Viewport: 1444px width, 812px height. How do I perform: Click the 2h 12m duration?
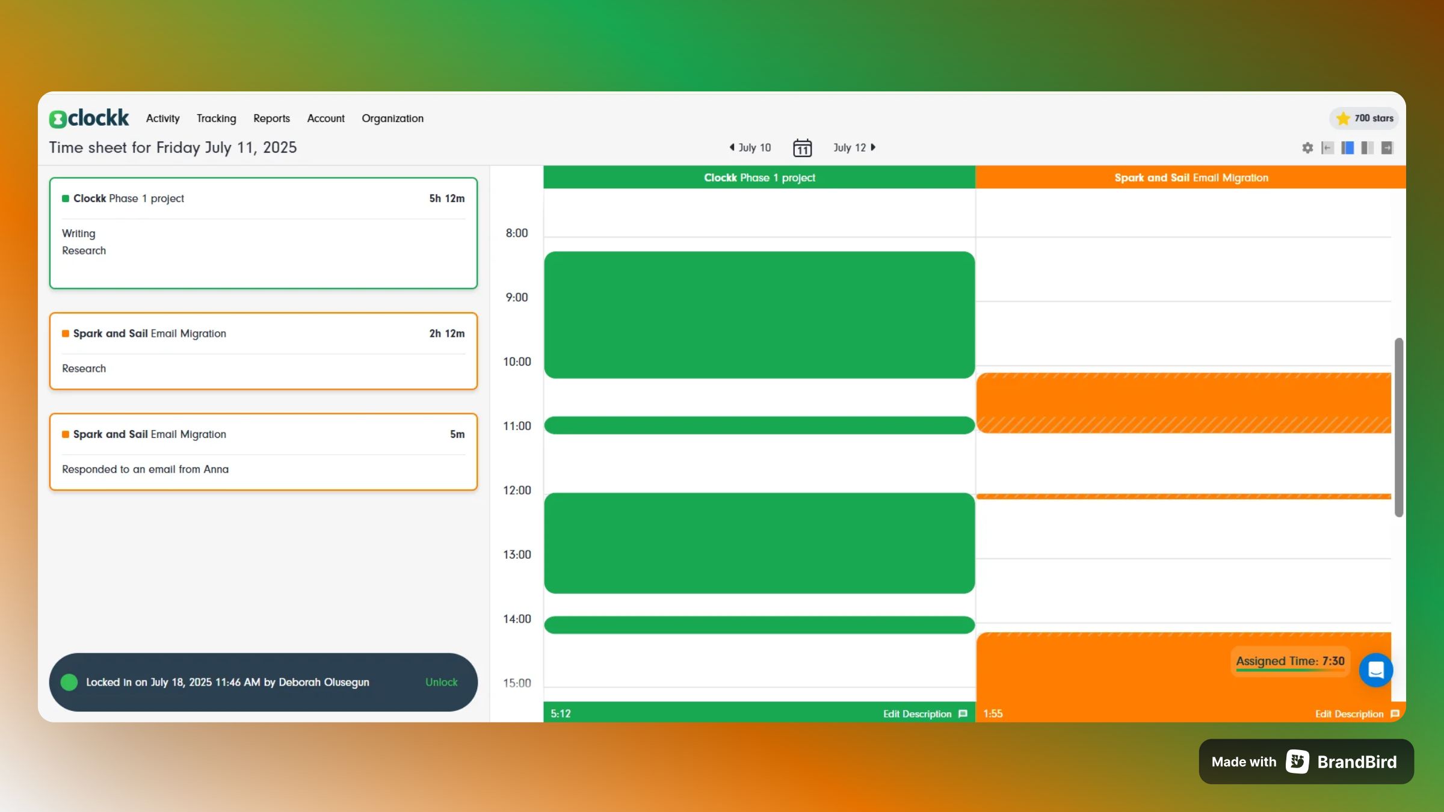point(447,333)
